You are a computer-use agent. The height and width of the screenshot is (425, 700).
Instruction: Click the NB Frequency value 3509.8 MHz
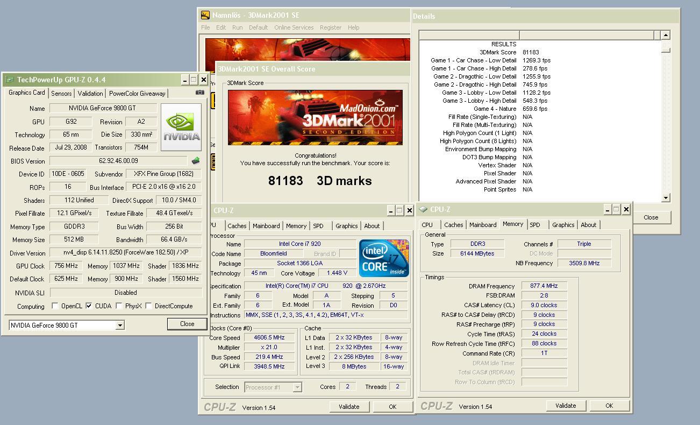click(x=584, y=263)
